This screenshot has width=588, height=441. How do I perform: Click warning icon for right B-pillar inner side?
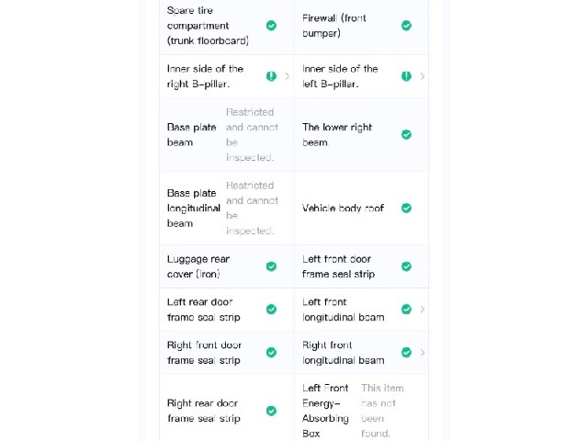[x=271, y=76]
